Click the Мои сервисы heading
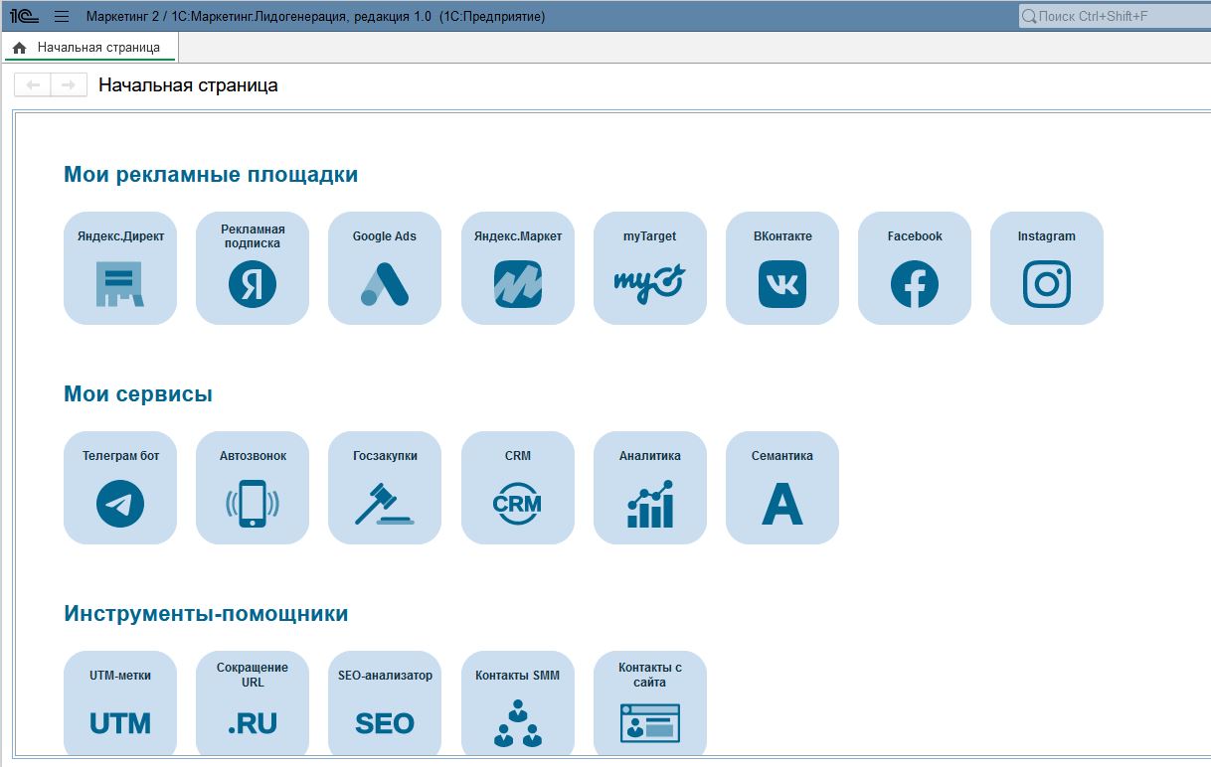 [138, 394]
